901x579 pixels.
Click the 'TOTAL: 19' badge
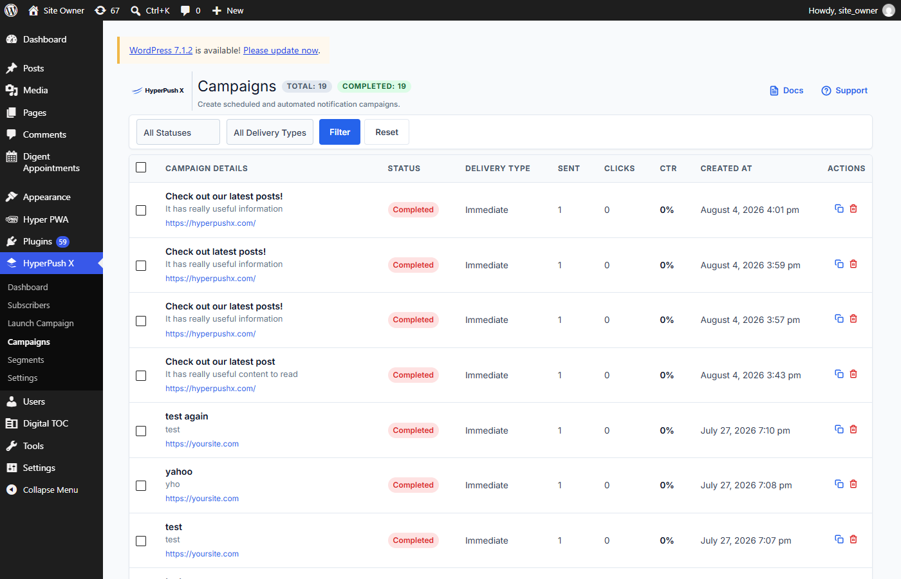point(306,86)
